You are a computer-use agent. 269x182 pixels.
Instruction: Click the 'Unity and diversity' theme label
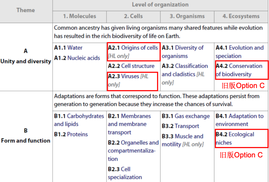pyautogui.click(x=26, y=62)
